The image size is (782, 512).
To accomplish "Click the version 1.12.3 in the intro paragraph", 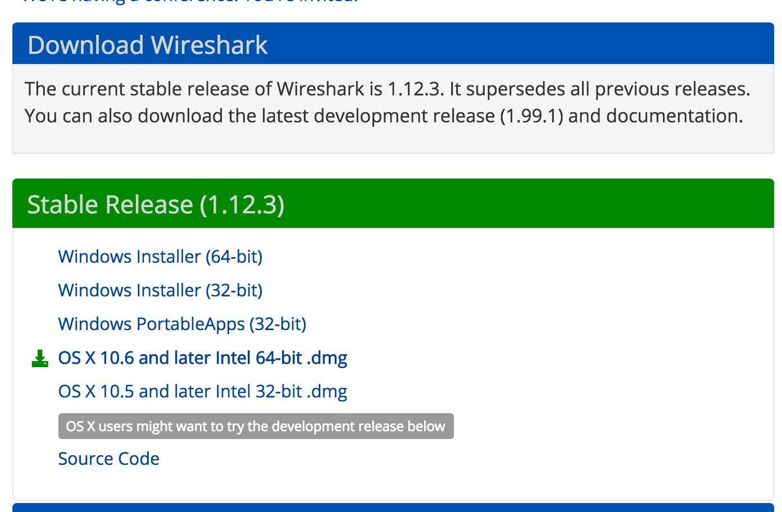I will click(x=415, y=89).
